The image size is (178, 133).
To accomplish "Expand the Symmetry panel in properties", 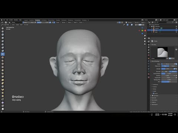I will pos(155,100).
